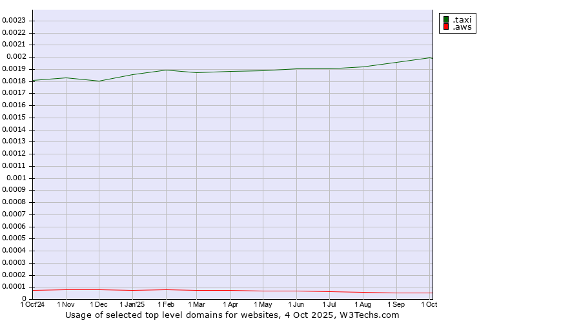581x323 pixels.
Task: Click the 1 Oct'24 x-axis label
Action: click(x=33, y=304)
